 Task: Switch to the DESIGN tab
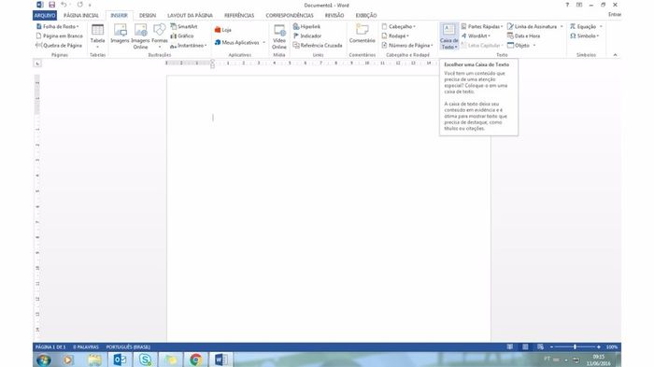pos(148,15)
